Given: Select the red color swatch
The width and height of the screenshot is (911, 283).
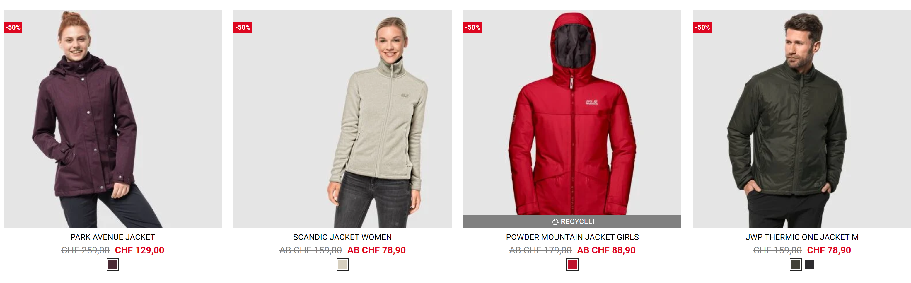Looking at the screenshot, I should tap(572, 265).
